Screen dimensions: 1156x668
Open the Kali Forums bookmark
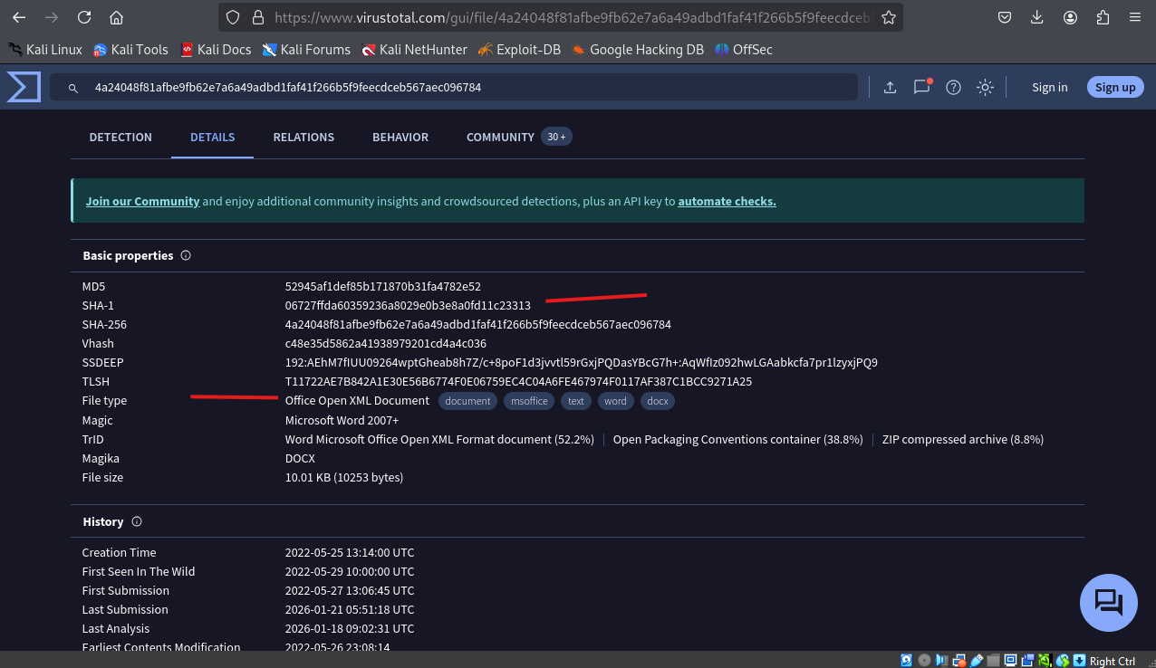pyautogui.click(x=306, y=50)
